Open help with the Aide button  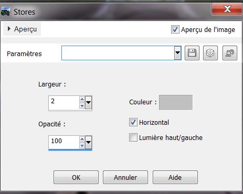(x=175, y=177)
